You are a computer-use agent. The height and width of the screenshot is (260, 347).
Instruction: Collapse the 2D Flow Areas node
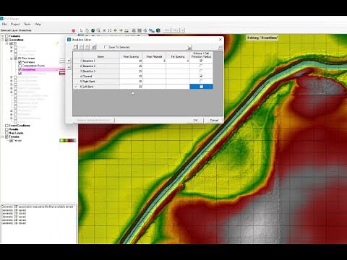[11, 58]
